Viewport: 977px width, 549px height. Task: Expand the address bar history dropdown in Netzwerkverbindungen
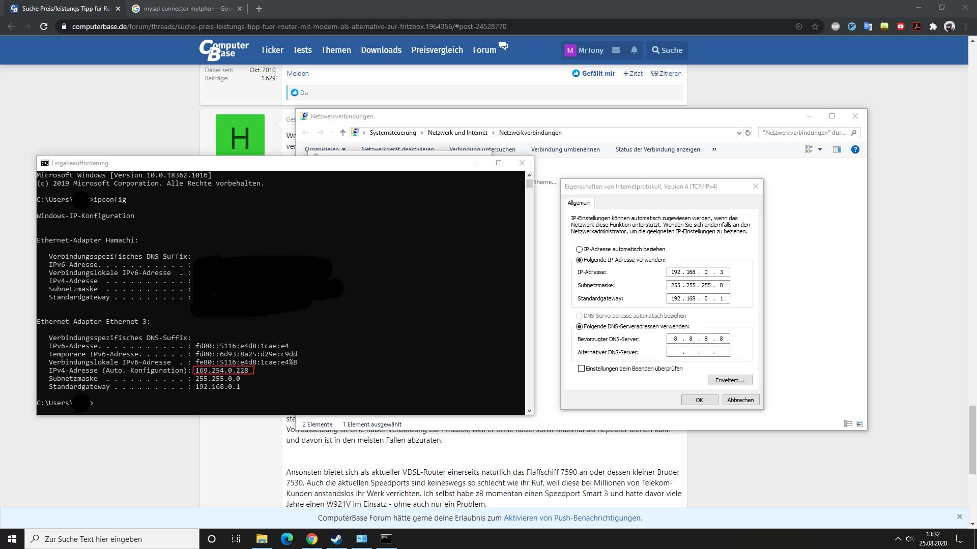(739, 133)
